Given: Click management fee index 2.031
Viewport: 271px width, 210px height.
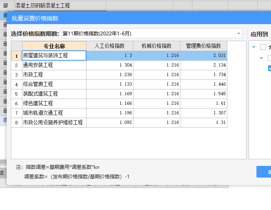Looking at the screenshot, I should 204,56.
